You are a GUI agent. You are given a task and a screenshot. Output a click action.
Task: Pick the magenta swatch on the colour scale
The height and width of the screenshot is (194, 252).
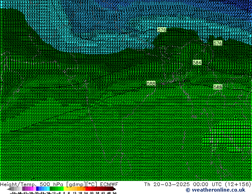[x=32, y=188]
